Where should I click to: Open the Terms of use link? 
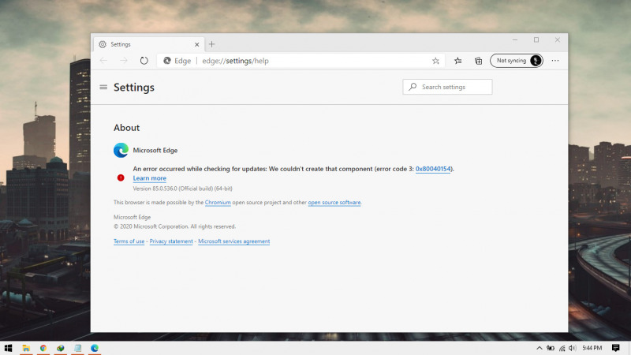pyautogui.click(x=129, y=241)
